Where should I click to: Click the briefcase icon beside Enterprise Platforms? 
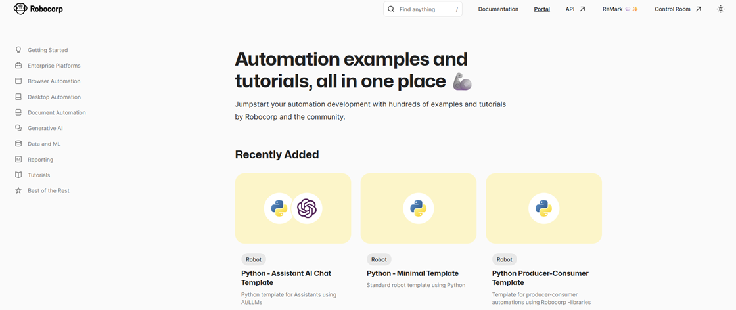coord(18,65)
